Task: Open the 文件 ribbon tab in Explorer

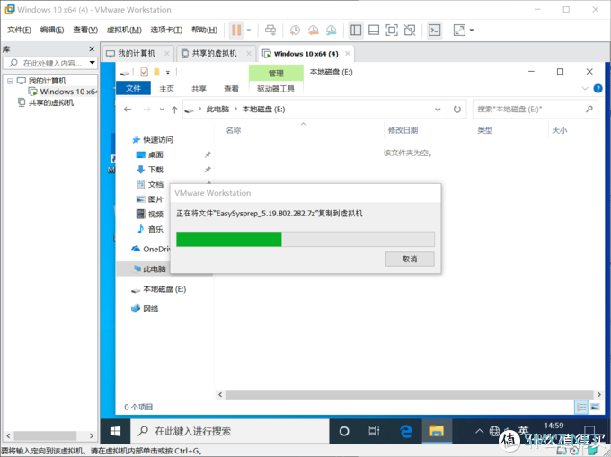Action: (133, 88)
